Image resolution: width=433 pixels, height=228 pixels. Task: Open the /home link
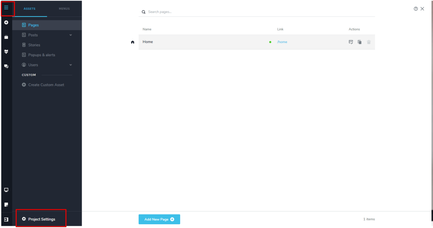tap(282, 42)
